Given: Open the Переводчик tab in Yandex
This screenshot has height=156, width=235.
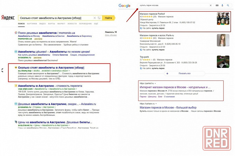Looking at the screenshot, I should [x=85, y=23].
